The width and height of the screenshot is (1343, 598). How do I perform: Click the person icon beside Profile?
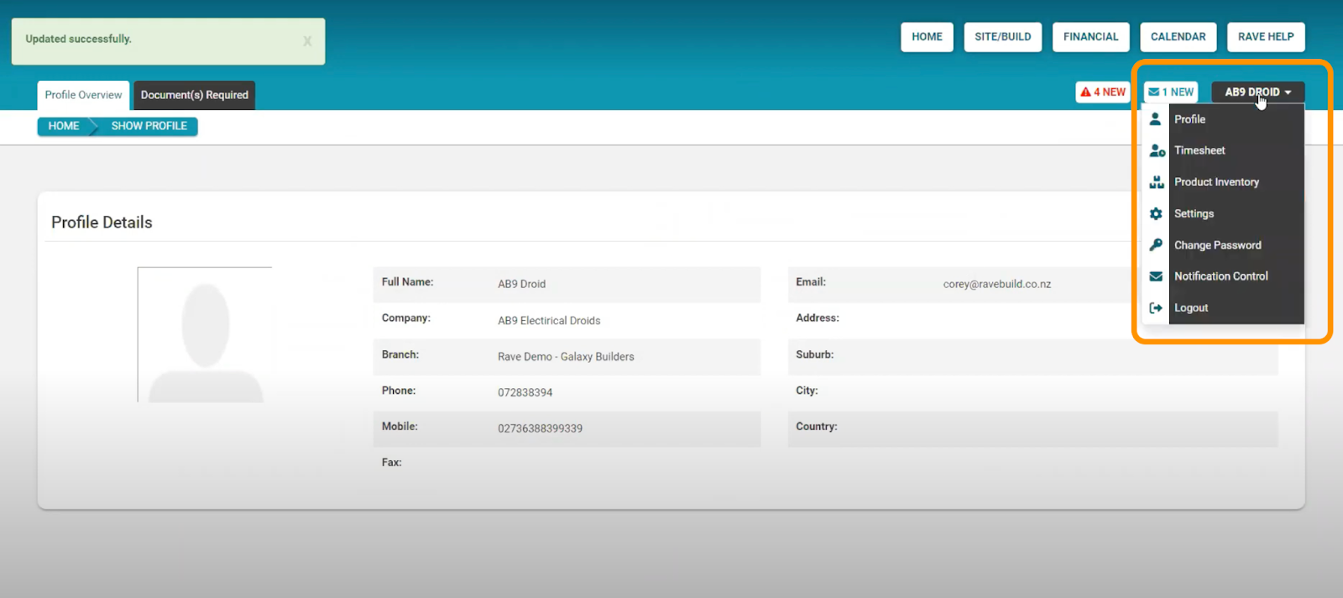1155,119
